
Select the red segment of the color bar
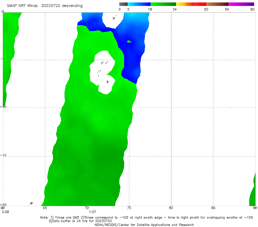200,4
